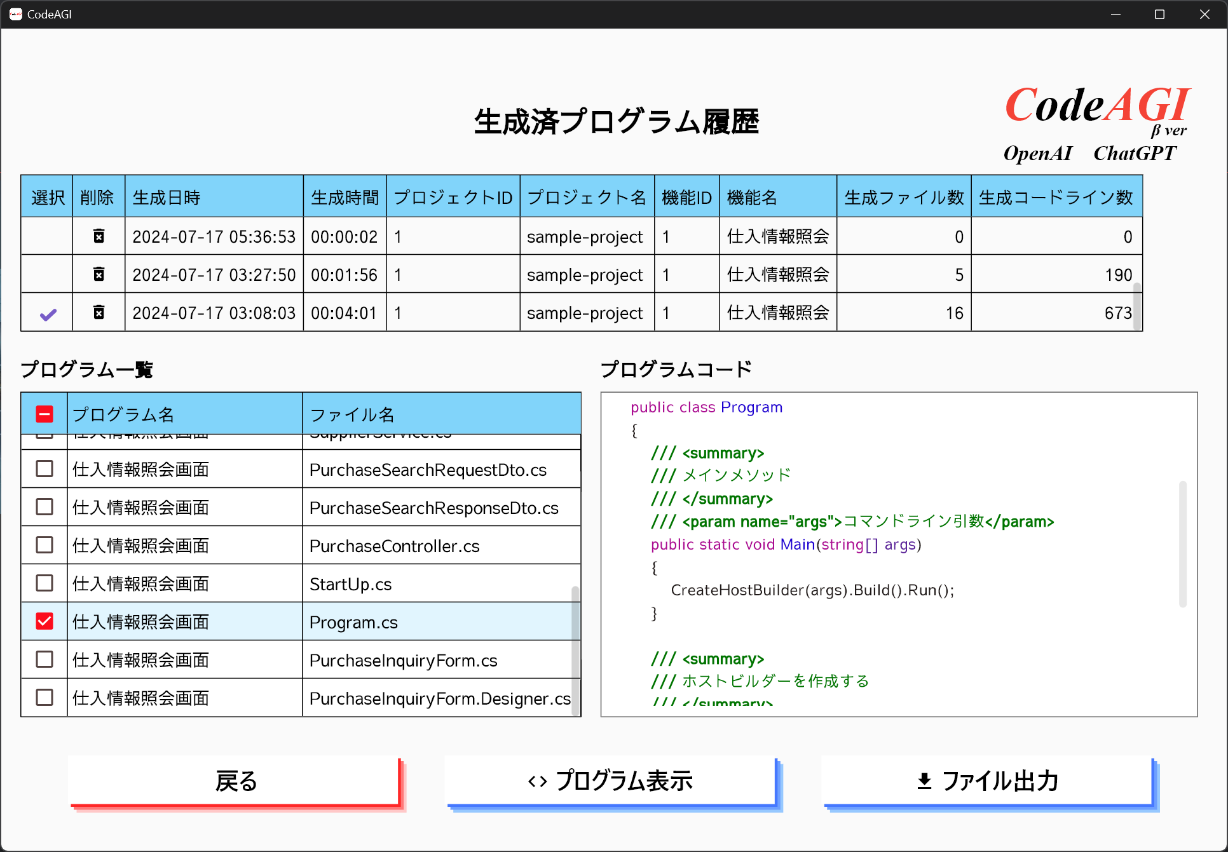
Task: Click the ファイル出力 download button
Action: [x=987, y=781]
